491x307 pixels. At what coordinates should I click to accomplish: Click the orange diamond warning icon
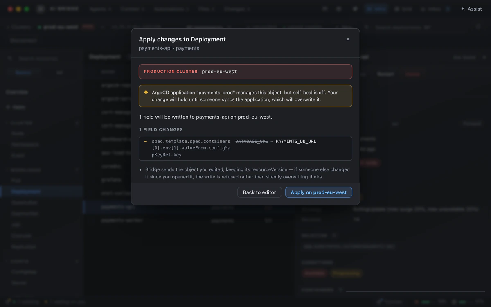tap(146, 93)
